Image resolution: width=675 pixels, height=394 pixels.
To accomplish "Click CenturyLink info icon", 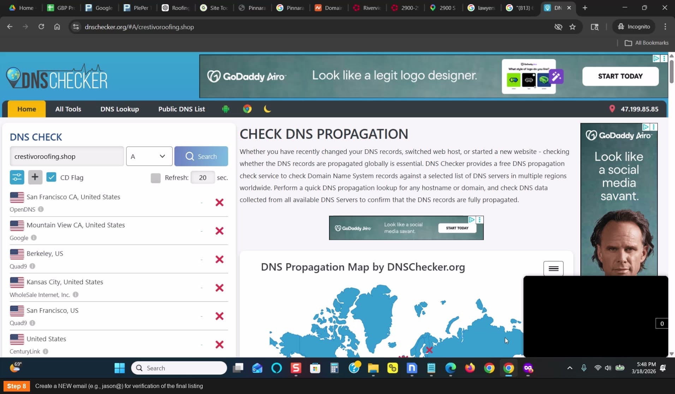I will pos(46,351).
